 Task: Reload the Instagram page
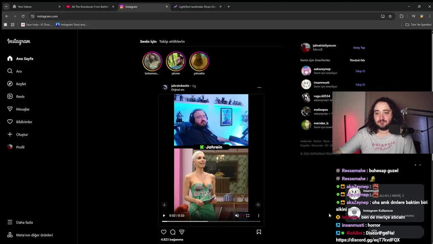23,16
